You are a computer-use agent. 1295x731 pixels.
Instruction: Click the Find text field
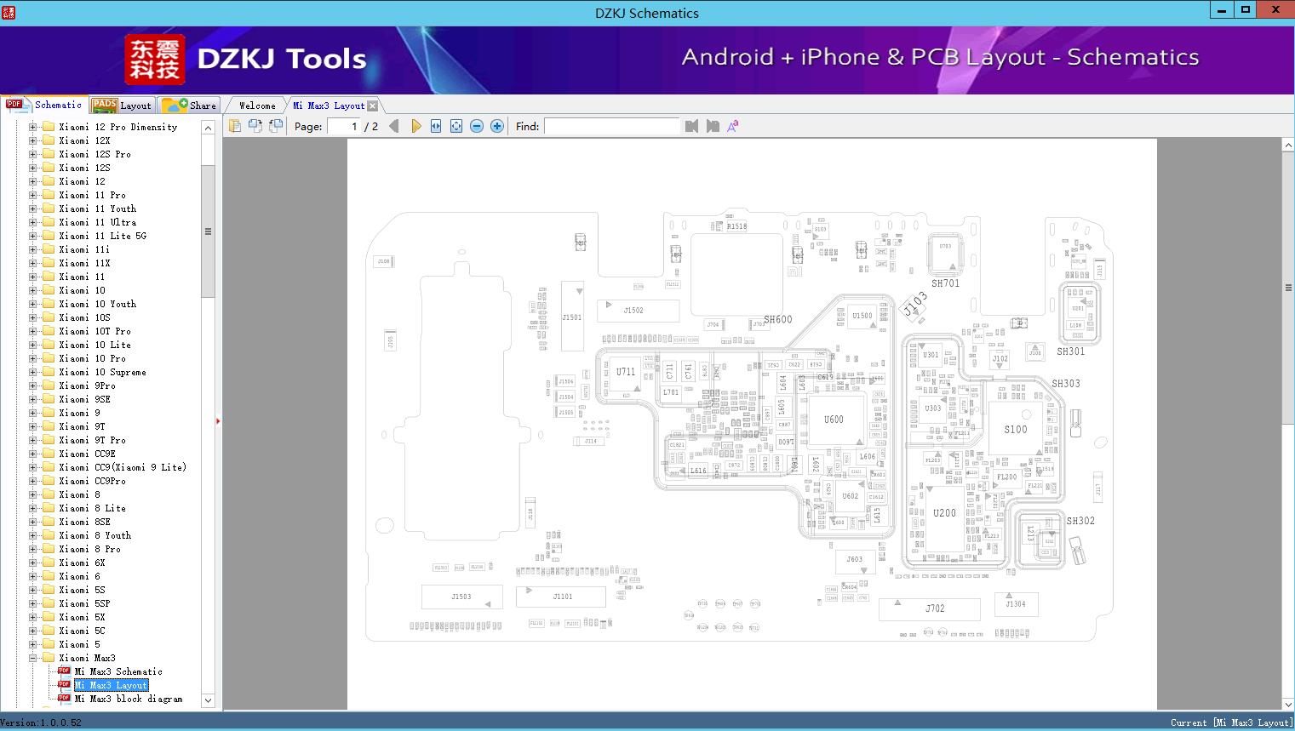611,126
